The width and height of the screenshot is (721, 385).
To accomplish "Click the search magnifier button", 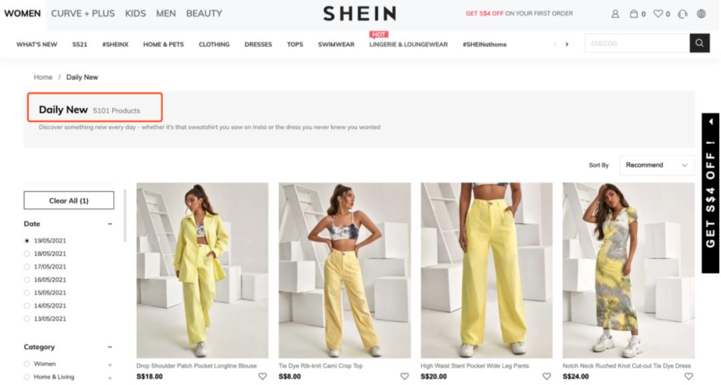I will pos(700,43).
